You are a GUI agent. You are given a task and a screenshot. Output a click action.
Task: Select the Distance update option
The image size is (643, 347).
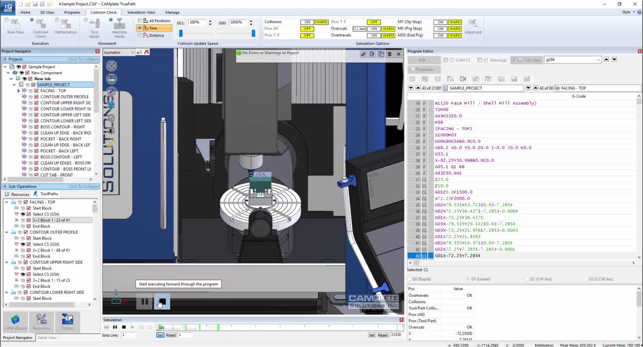tap(140, 35)
